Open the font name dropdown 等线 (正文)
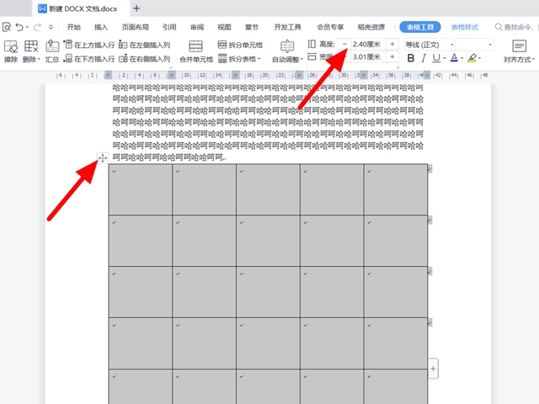 click(430, 45)
